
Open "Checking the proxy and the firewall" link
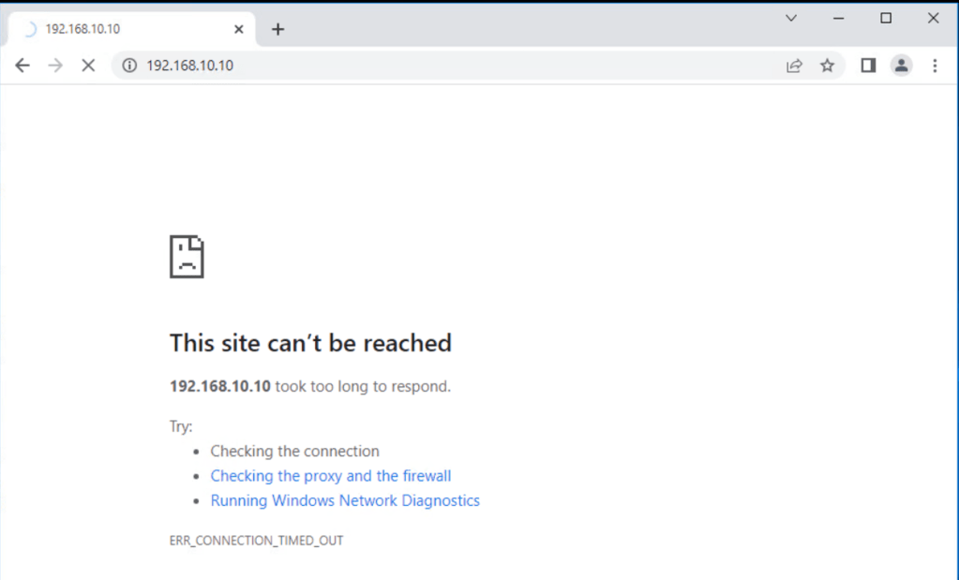pos(331,476)
